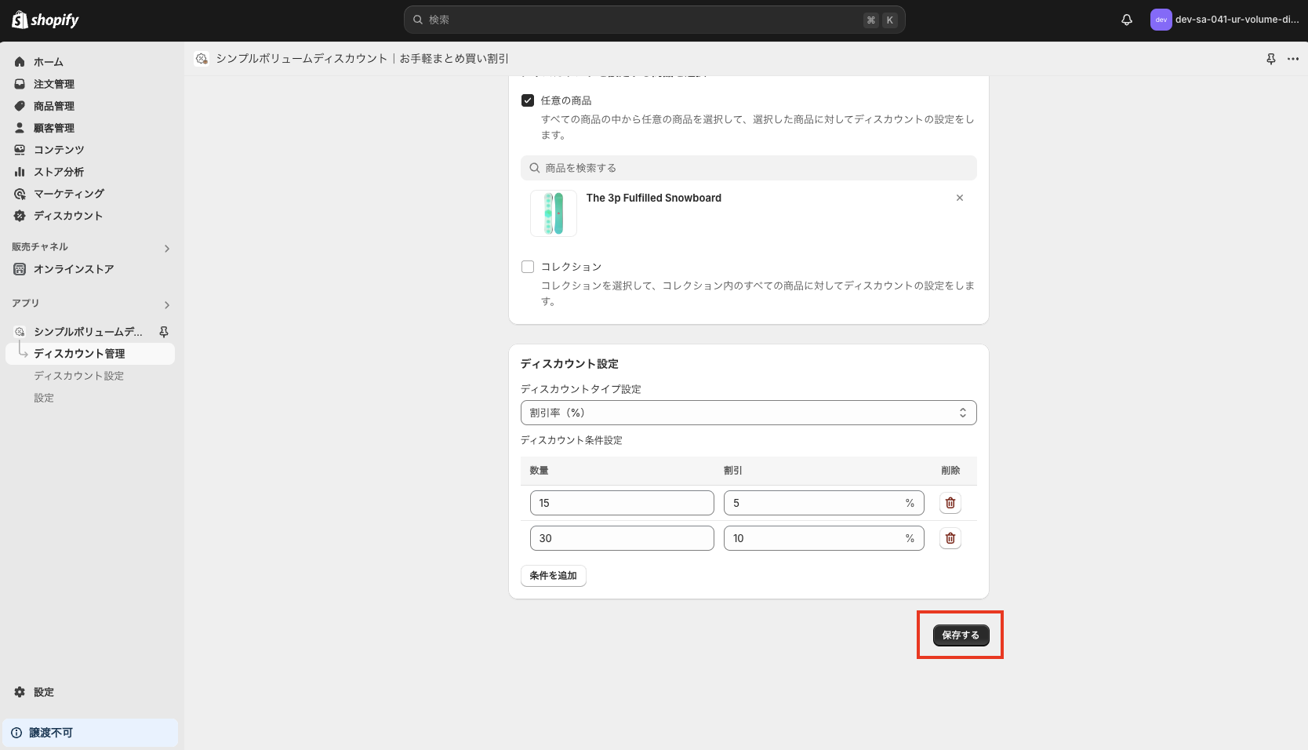Click the app icon in the header

(x=202, y=59)
